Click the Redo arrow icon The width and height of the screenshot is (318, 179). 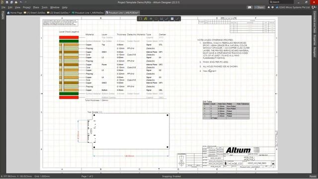26,2
